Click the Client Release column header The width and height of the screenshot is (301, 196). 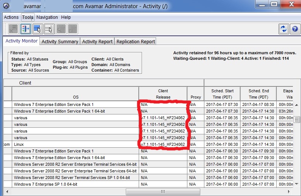(163, 94)
